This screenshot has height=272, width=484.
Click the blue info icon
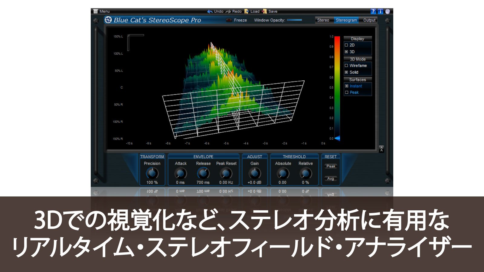380,11
